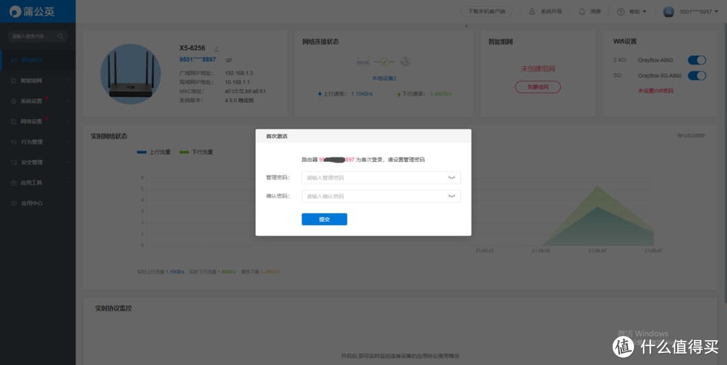This screenshot has width=727, height=365.
Task: Show 管理密码 using its eye icon
Action: pos(452,177)
